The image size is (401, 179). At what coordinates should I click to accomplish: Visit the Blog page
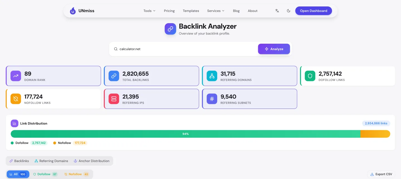(236, 11)
